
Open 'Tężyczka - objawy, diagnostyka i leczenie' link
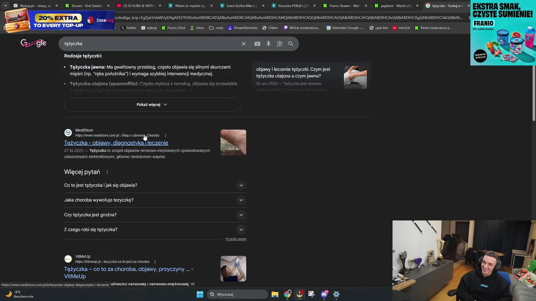[x=116, y=143]
